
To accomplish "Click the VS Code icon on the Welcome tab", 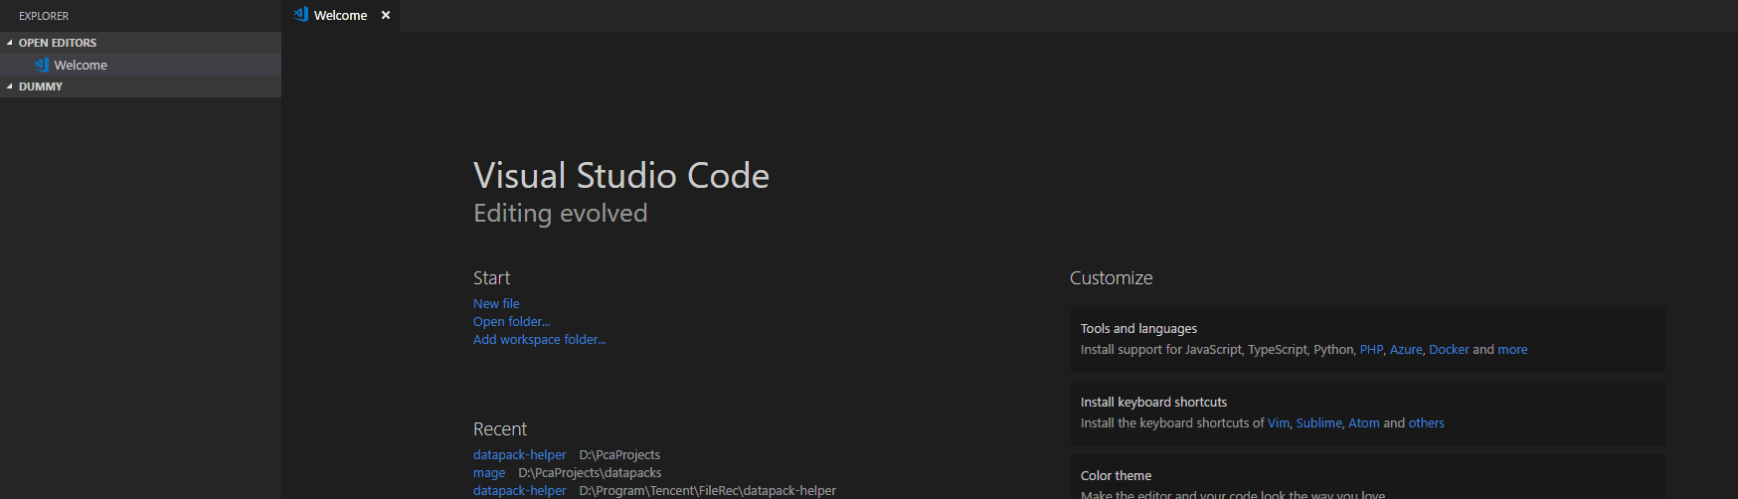I will tap(300, 14).
